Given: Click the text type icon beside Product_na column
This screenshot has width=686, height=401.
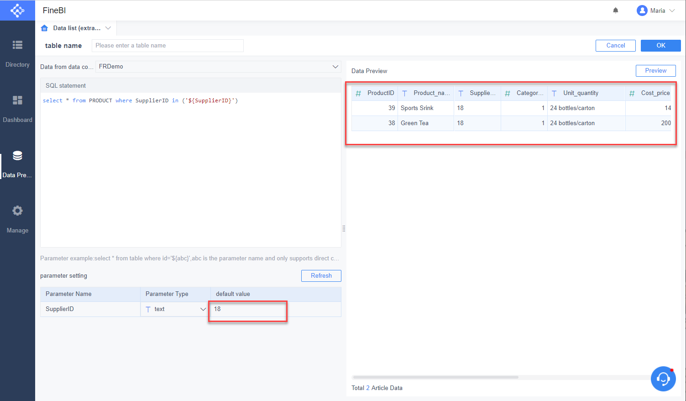Looking at the screenshot, I should click(405, 93).
